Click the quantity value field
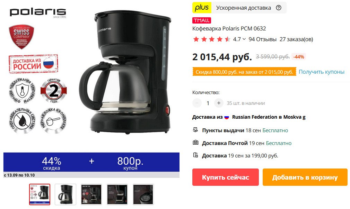The height and width of the screenshot is (209, 350). (208, 103)
